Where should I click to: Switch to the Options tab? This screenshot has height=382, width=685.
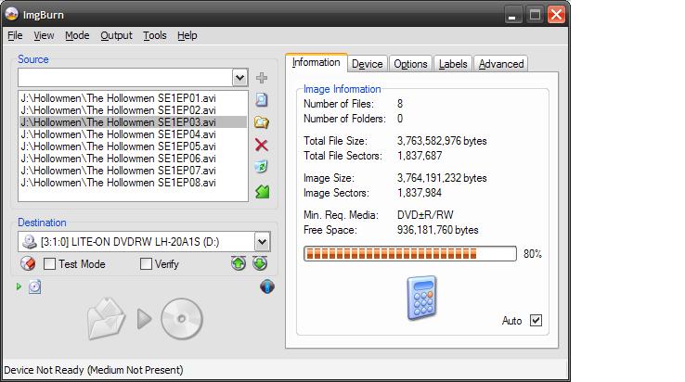point(410,64)
